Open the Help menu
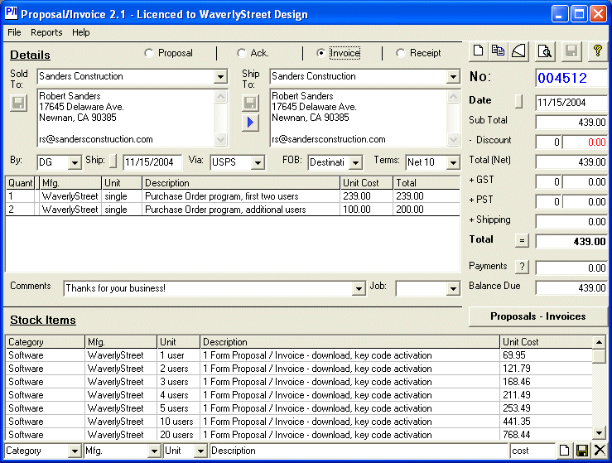The image size is (612, 463). pos(81,32)
